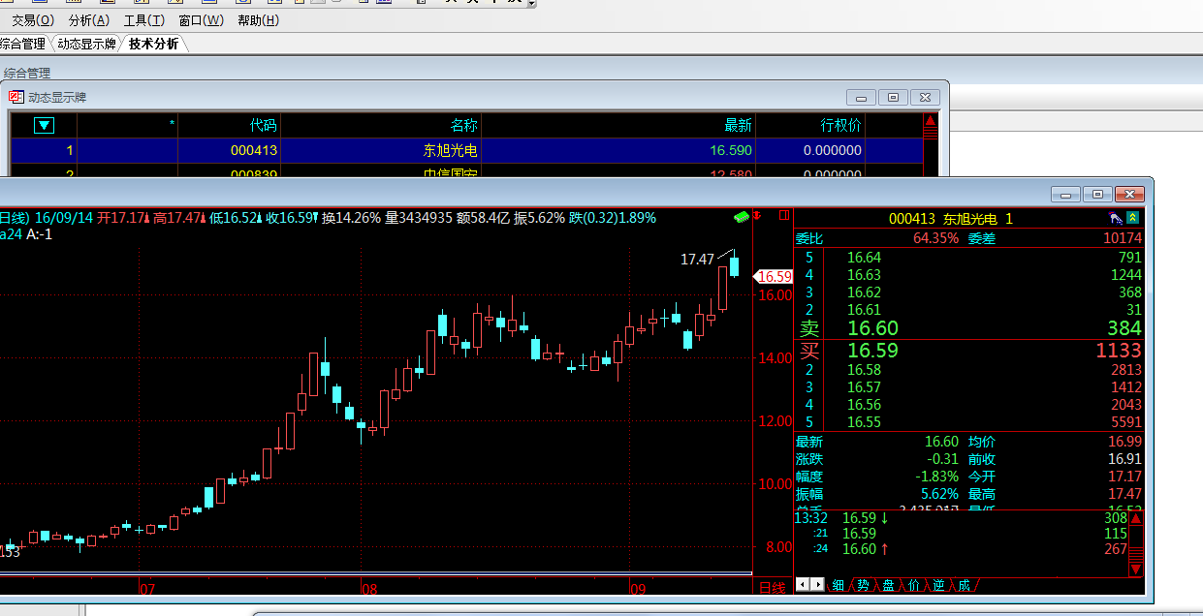This screenshot has width=1203, height=616.
Task: Click the 今开 value 17.17
Action: pos(1124,476)
